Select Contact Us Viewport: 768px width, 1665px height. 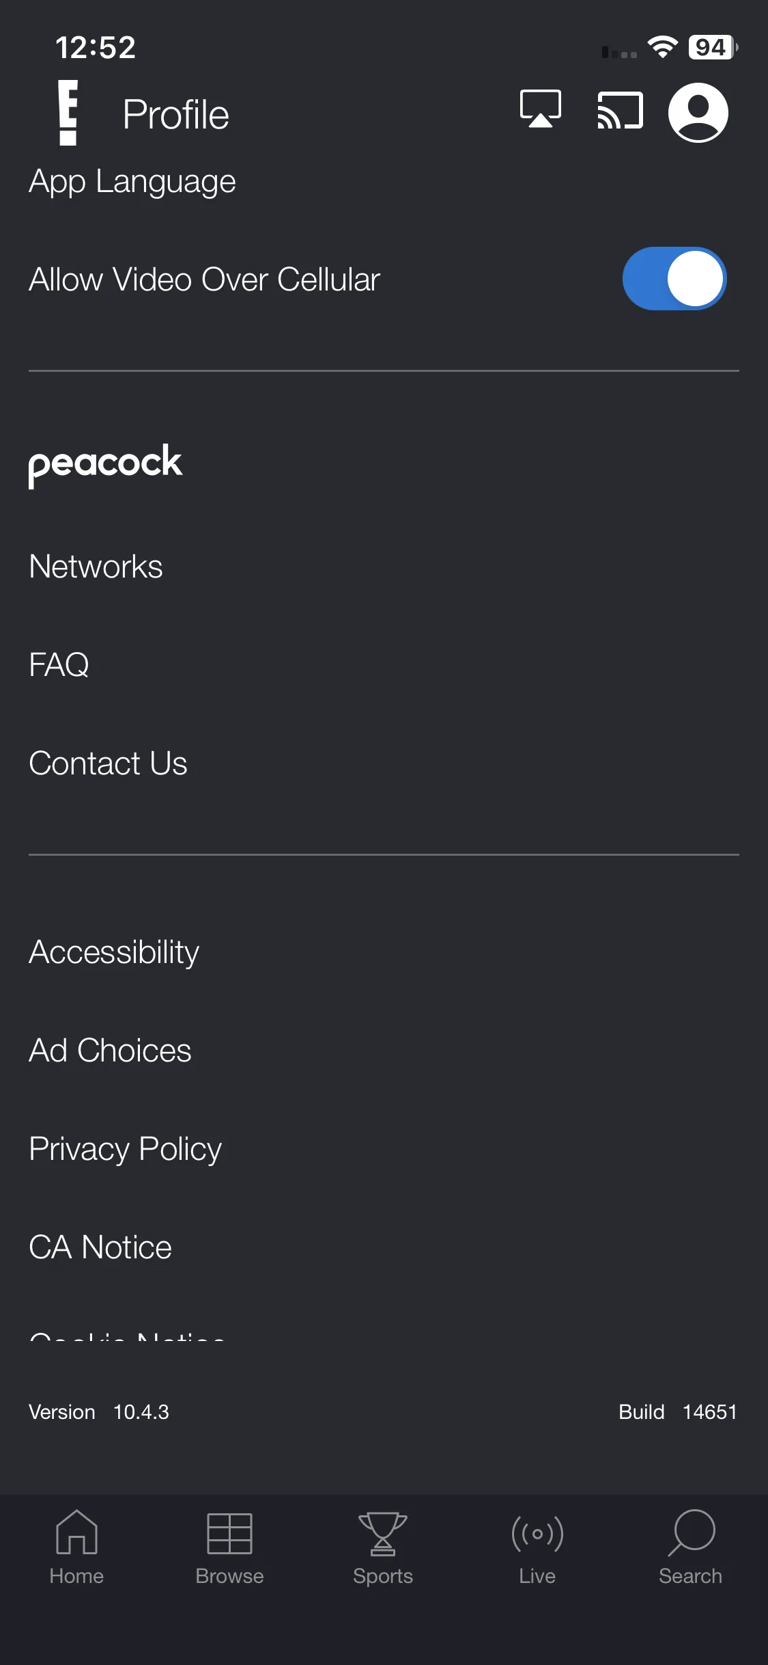[108, 763]
